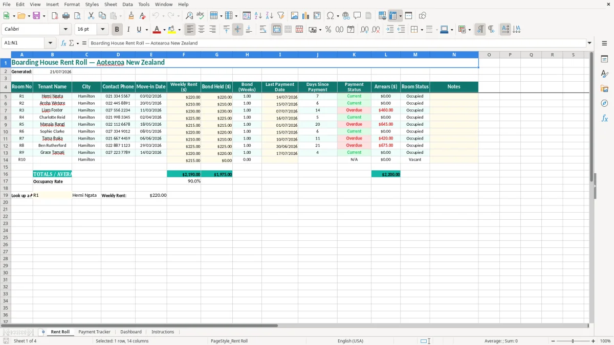The width and height of the screenshot is (614, 345).
Task: Open the sidebar Properties panel
Action: [x=604, y=59]
